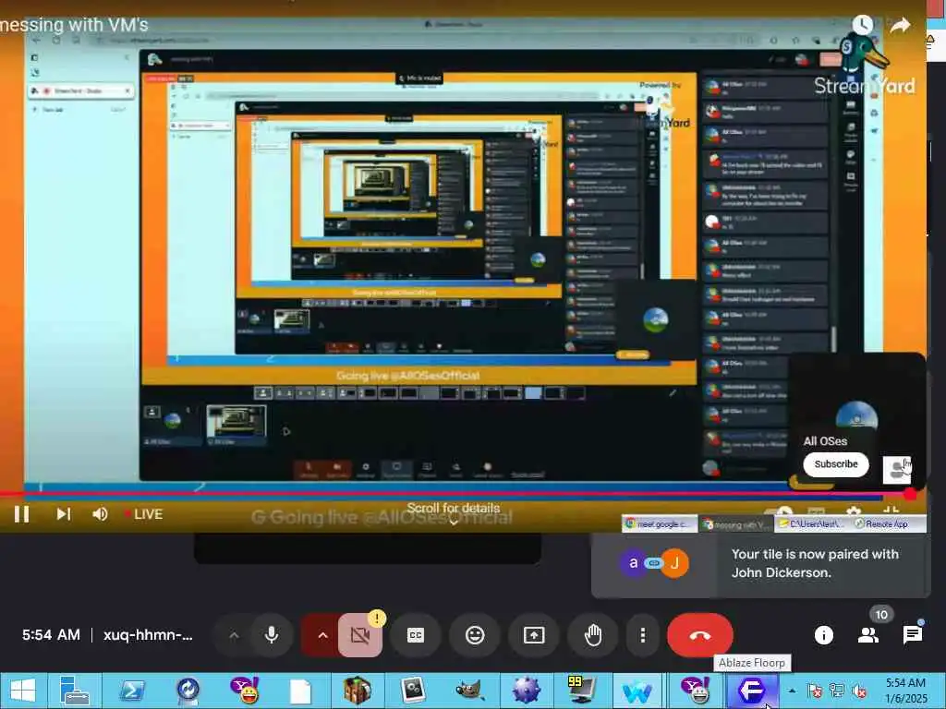Share the video via arrow icon
946x709 pixels.
[x=900, y=25]
